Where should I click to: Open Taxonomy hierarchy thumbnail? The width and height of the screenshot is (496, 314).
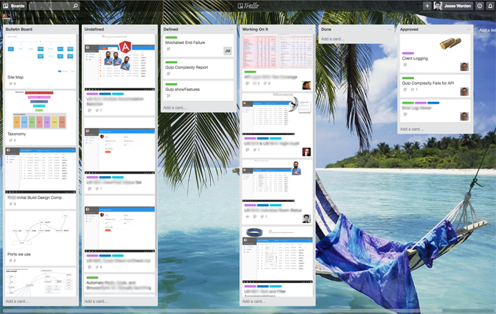41,110
